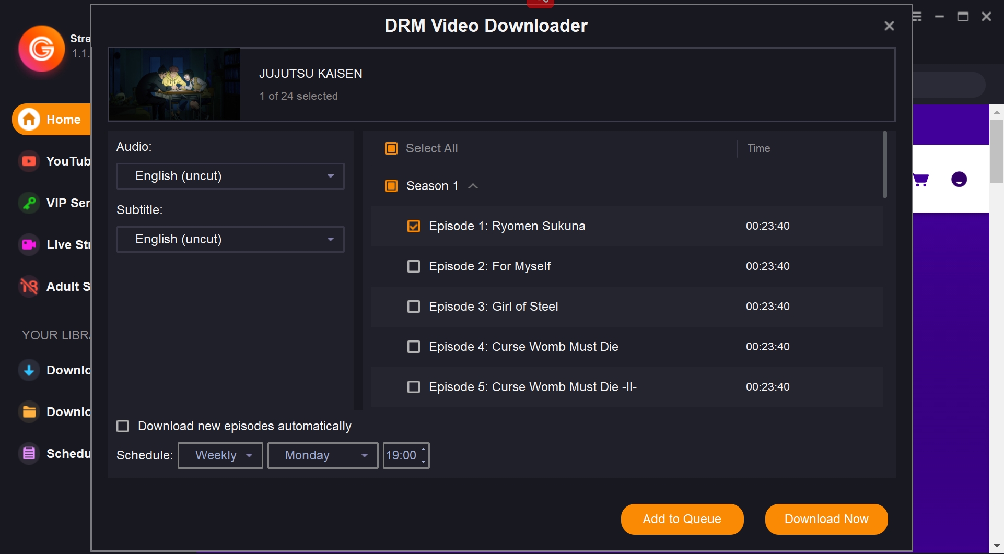
Task: Click the Jujutsu Kaisen thumbnail image
Action: coord(174,84)
